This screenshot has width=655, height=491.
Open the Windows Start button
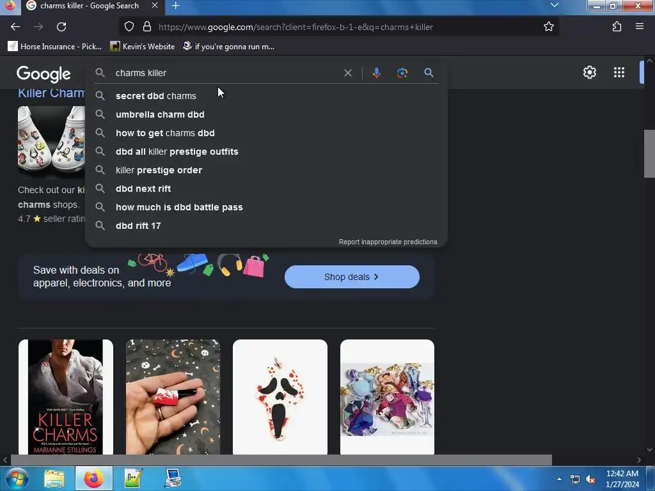17,478
